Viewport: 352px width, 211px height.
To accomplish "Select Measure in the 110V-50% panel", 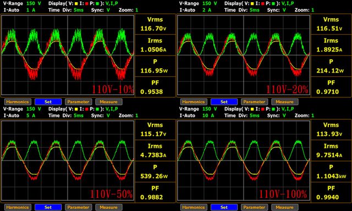I will click(x=109, y=207).
